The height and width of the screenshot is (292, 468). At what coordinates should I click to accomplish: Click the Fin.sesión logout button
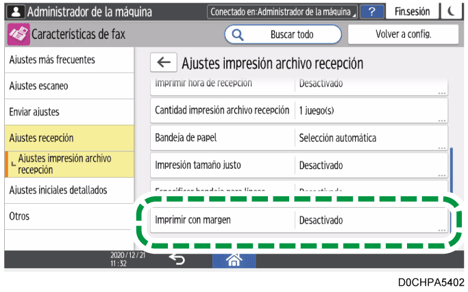pyautogui.click(x=411, y=12)
